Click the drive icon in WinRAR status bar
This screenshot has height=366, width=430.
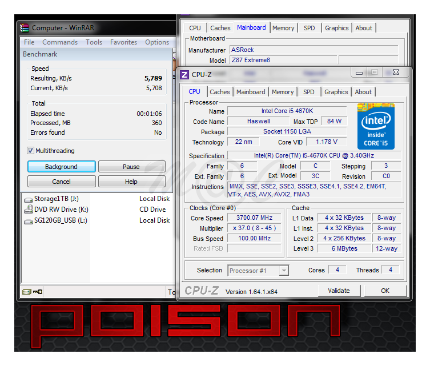26,292
